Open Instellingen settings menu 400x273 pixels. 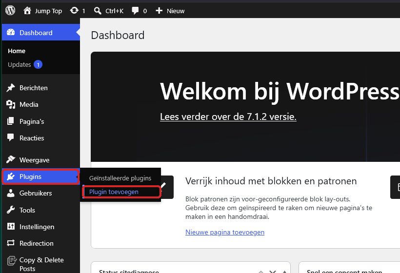(41, 227)
